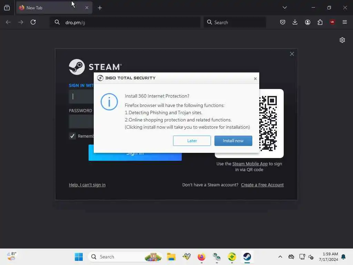353x265 pixels.
Task: Open Create a Free Account link
Action: (x=262, y=185)
